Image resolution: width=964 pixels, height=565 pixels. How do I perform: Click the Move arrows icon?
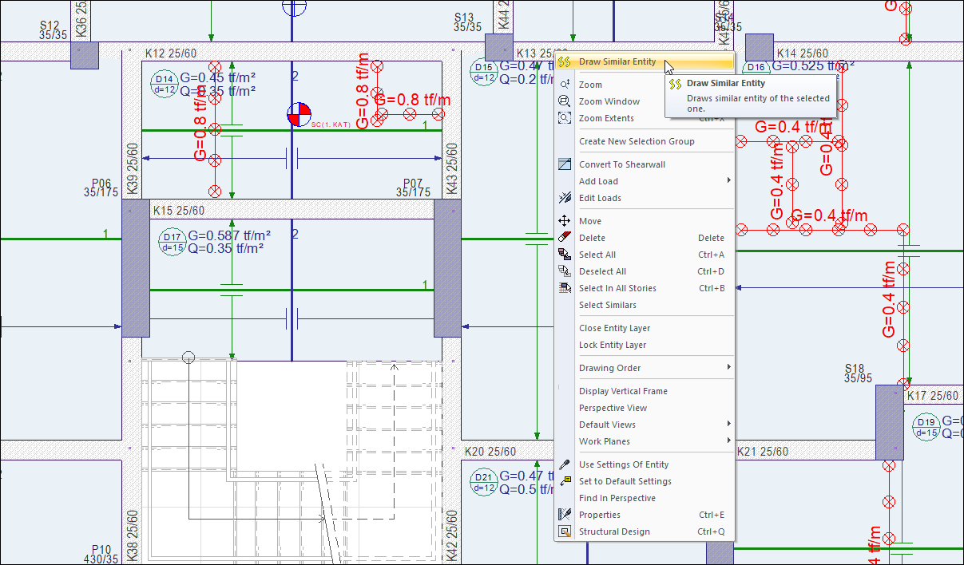[565, 221]
